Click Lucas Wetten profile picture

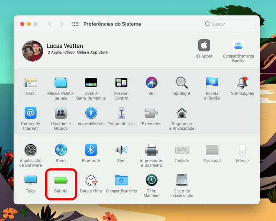33,51
